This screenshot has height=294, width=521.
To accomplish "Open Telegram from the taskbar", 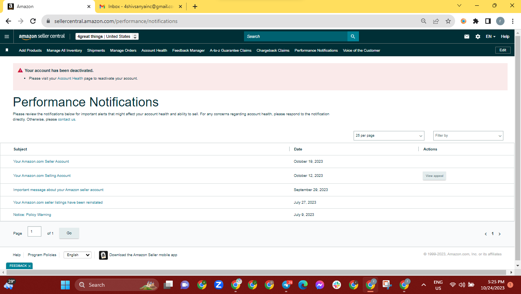I will pyautogui.click(x=286, y=285).
